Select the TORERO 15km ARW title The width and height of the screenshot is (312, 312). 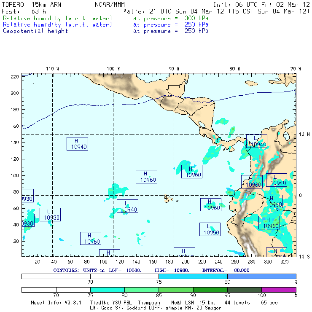click(x=26, y=4)
